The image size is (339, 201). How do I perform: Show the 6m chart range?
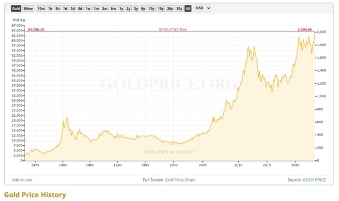point(113,9)
